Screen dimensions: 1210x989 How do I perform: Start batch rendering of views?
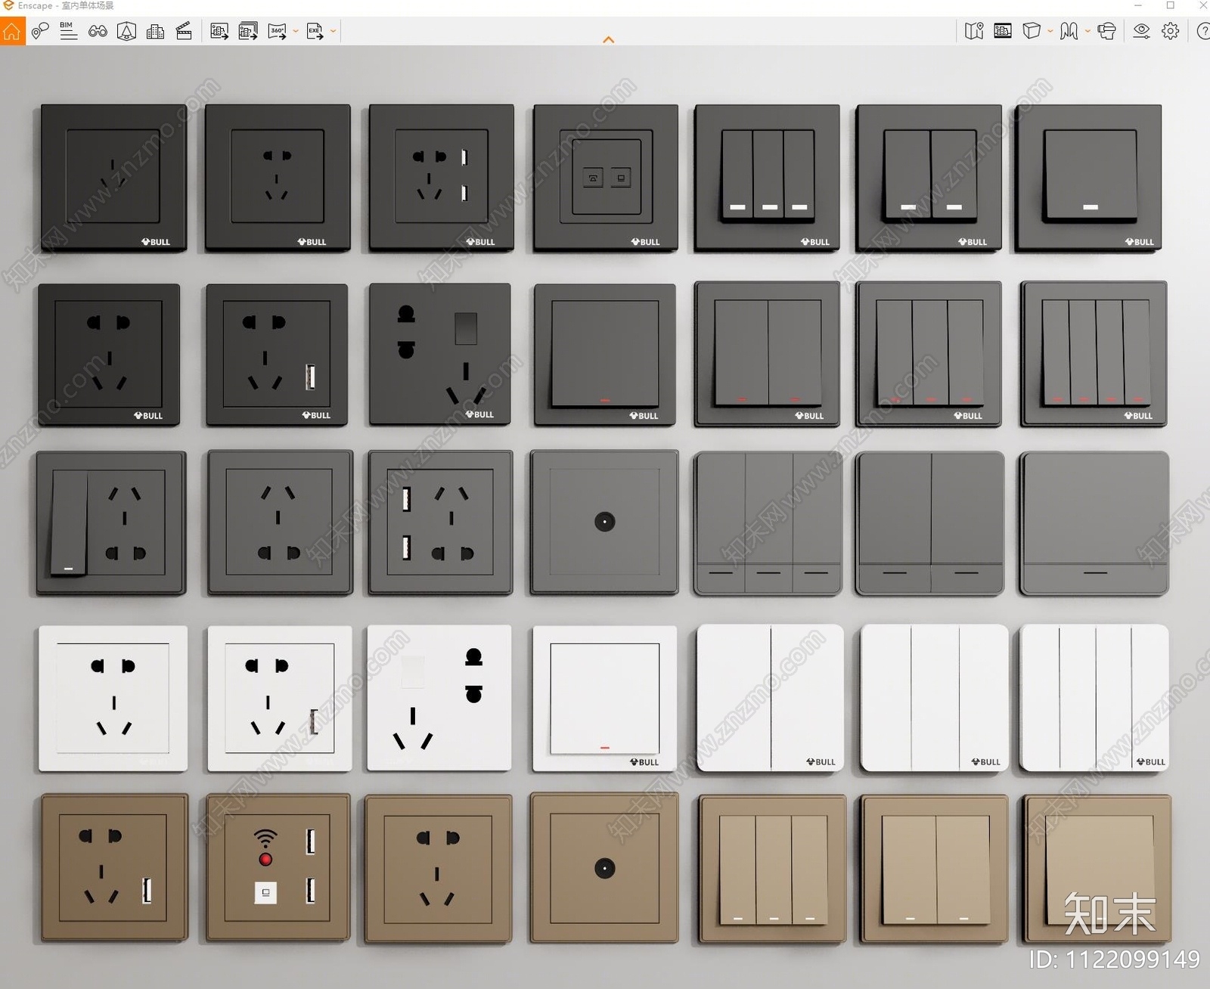pos(248,31)
